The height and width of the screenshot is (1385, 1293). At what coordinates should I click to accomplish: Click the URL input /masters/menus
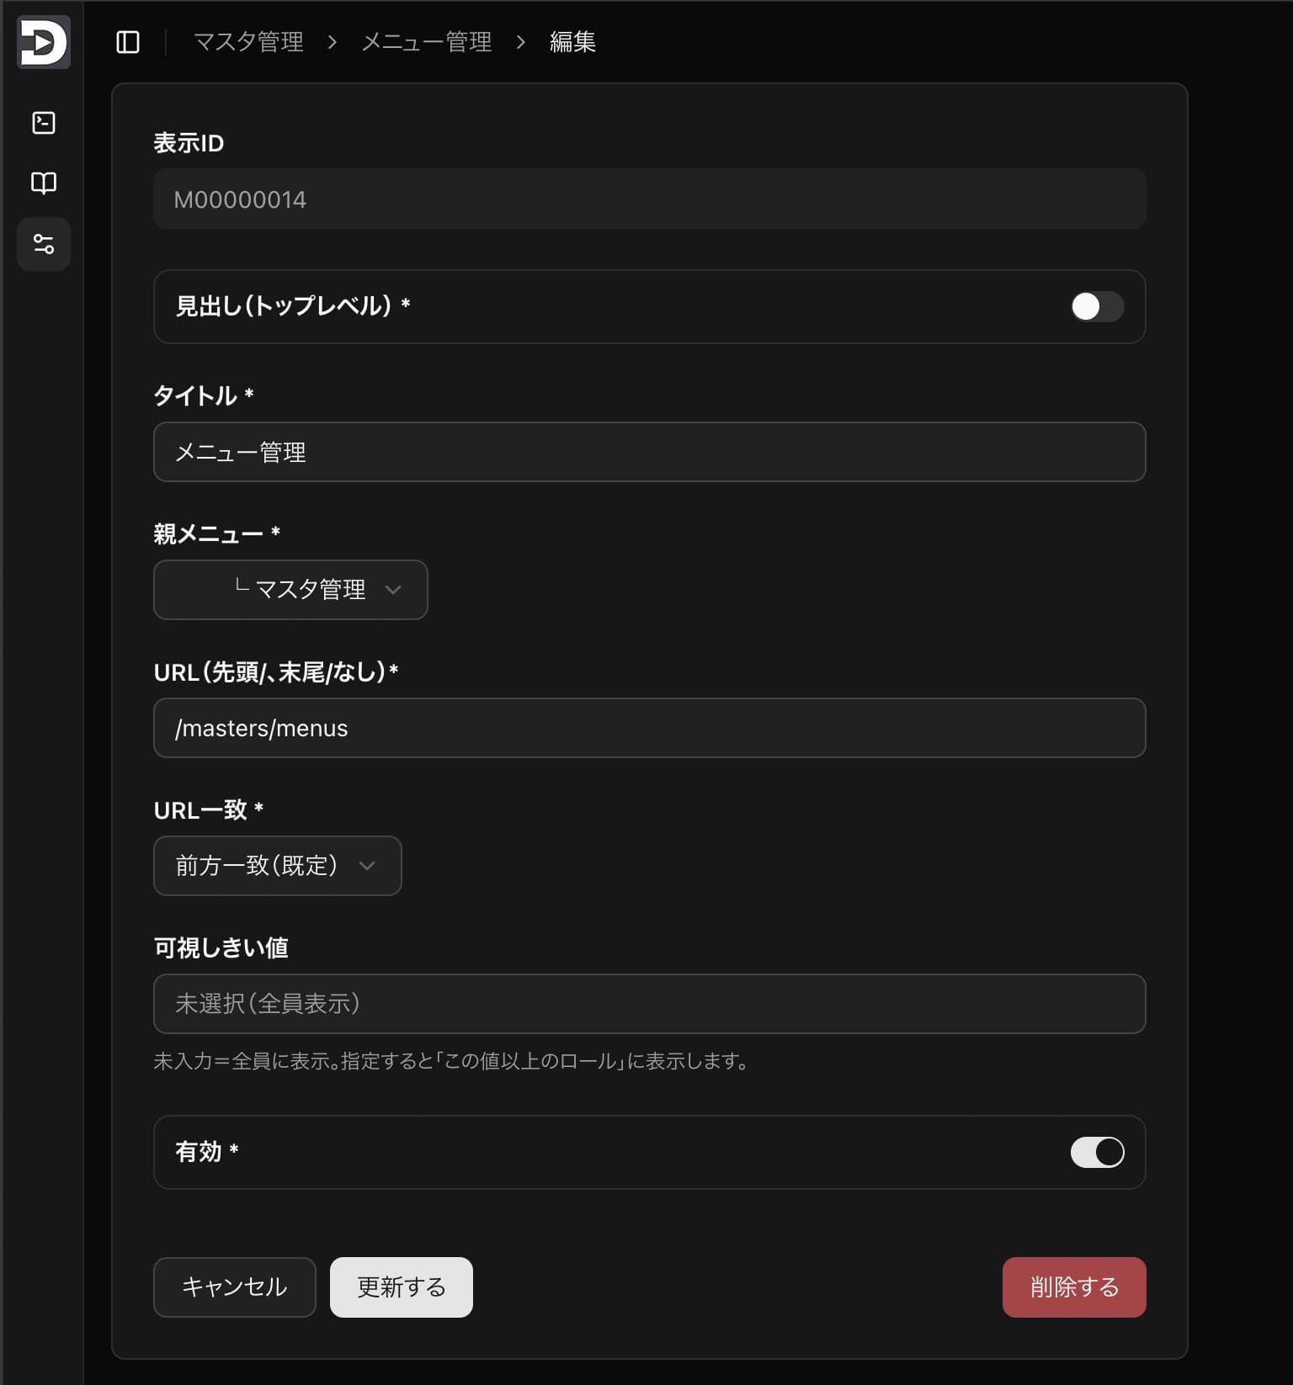click(649, 728)
